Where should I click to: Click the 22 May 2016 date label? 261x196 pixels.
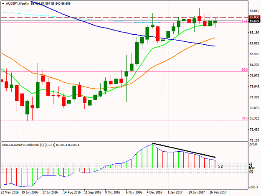10,192
